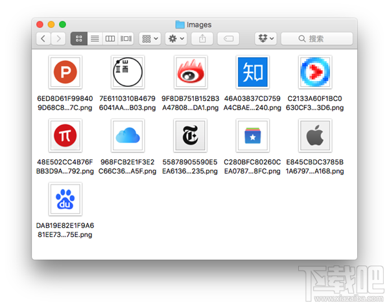The image size is (389, 305).
Task: Select the New York Times T logo thumbnail
Action: 190,135
